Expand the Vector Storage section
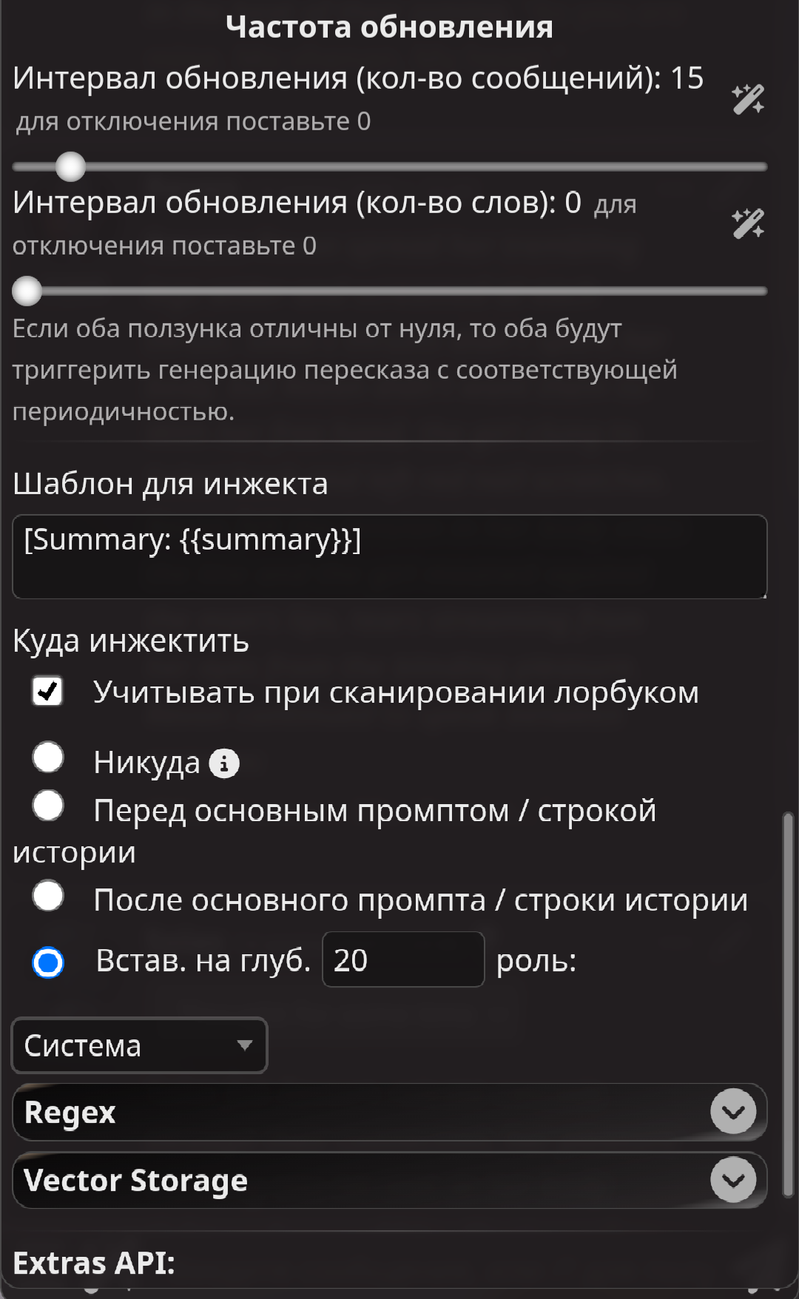This screenshot has height=1299, width=799. tap(390, 1180)
